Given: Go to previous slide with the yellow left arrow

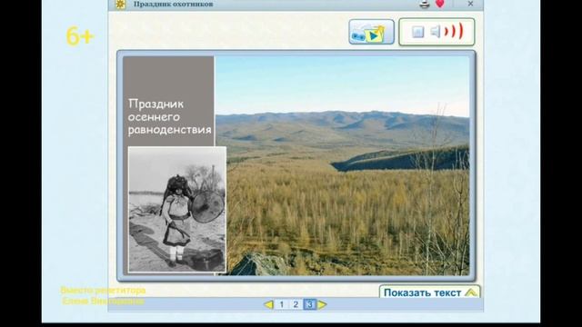Looking at the screenshot, I should (x=269, y=305).
